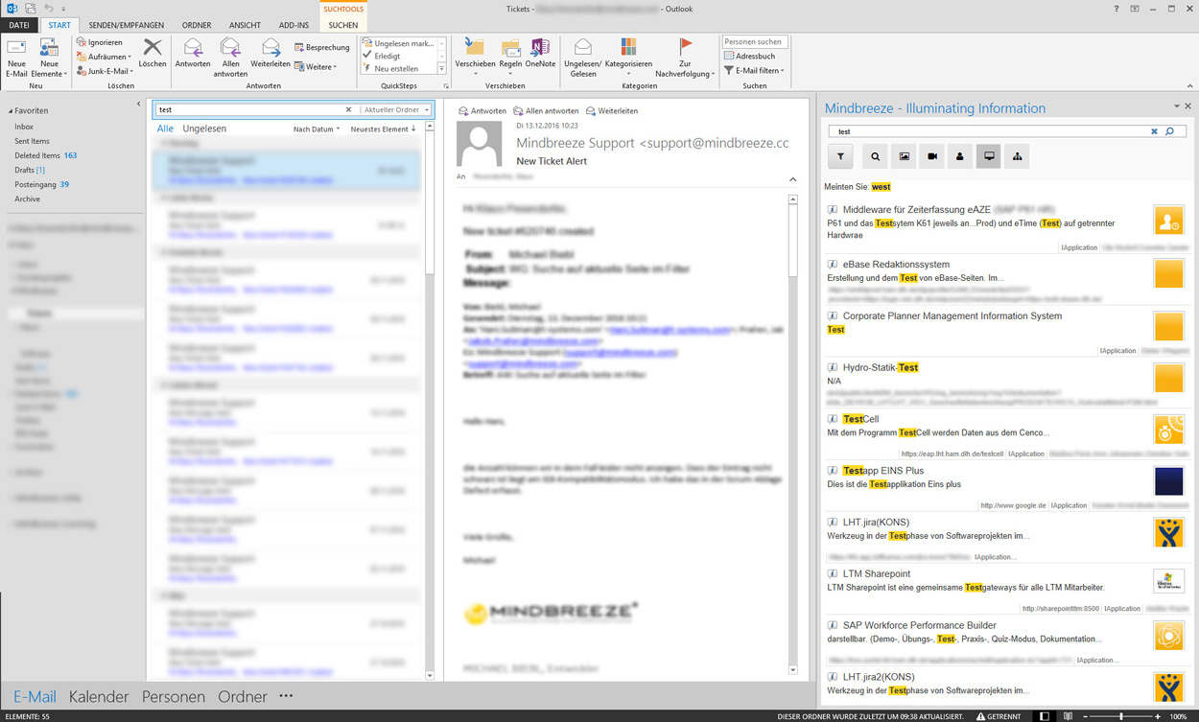Switch to the Kalender view
This screenshot has height=722, width=1199.
point(99,697)
